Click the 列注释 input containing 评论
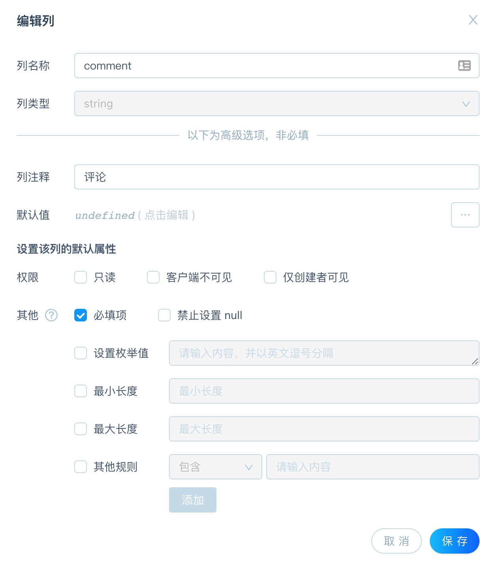The width and height of the screenshot is (504, 571). (x=277, y=177)
